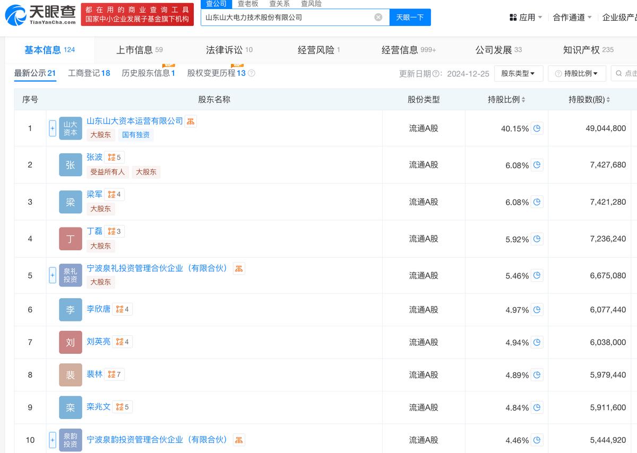The image size is (637, 453).
Task: Open pie chart icon for 梁军 6.08% holding
Action: 537,202
